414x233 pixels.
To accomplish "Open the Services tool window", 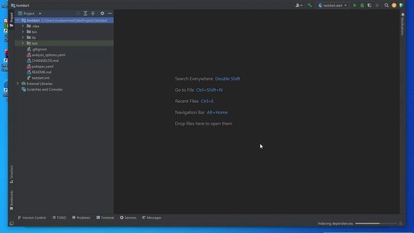I will 128,217.
